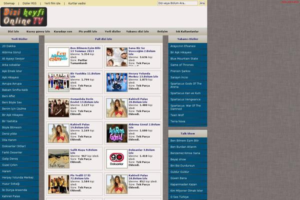Select the Yerli diziler menu item
300x200 pixels.
(112, 31)
